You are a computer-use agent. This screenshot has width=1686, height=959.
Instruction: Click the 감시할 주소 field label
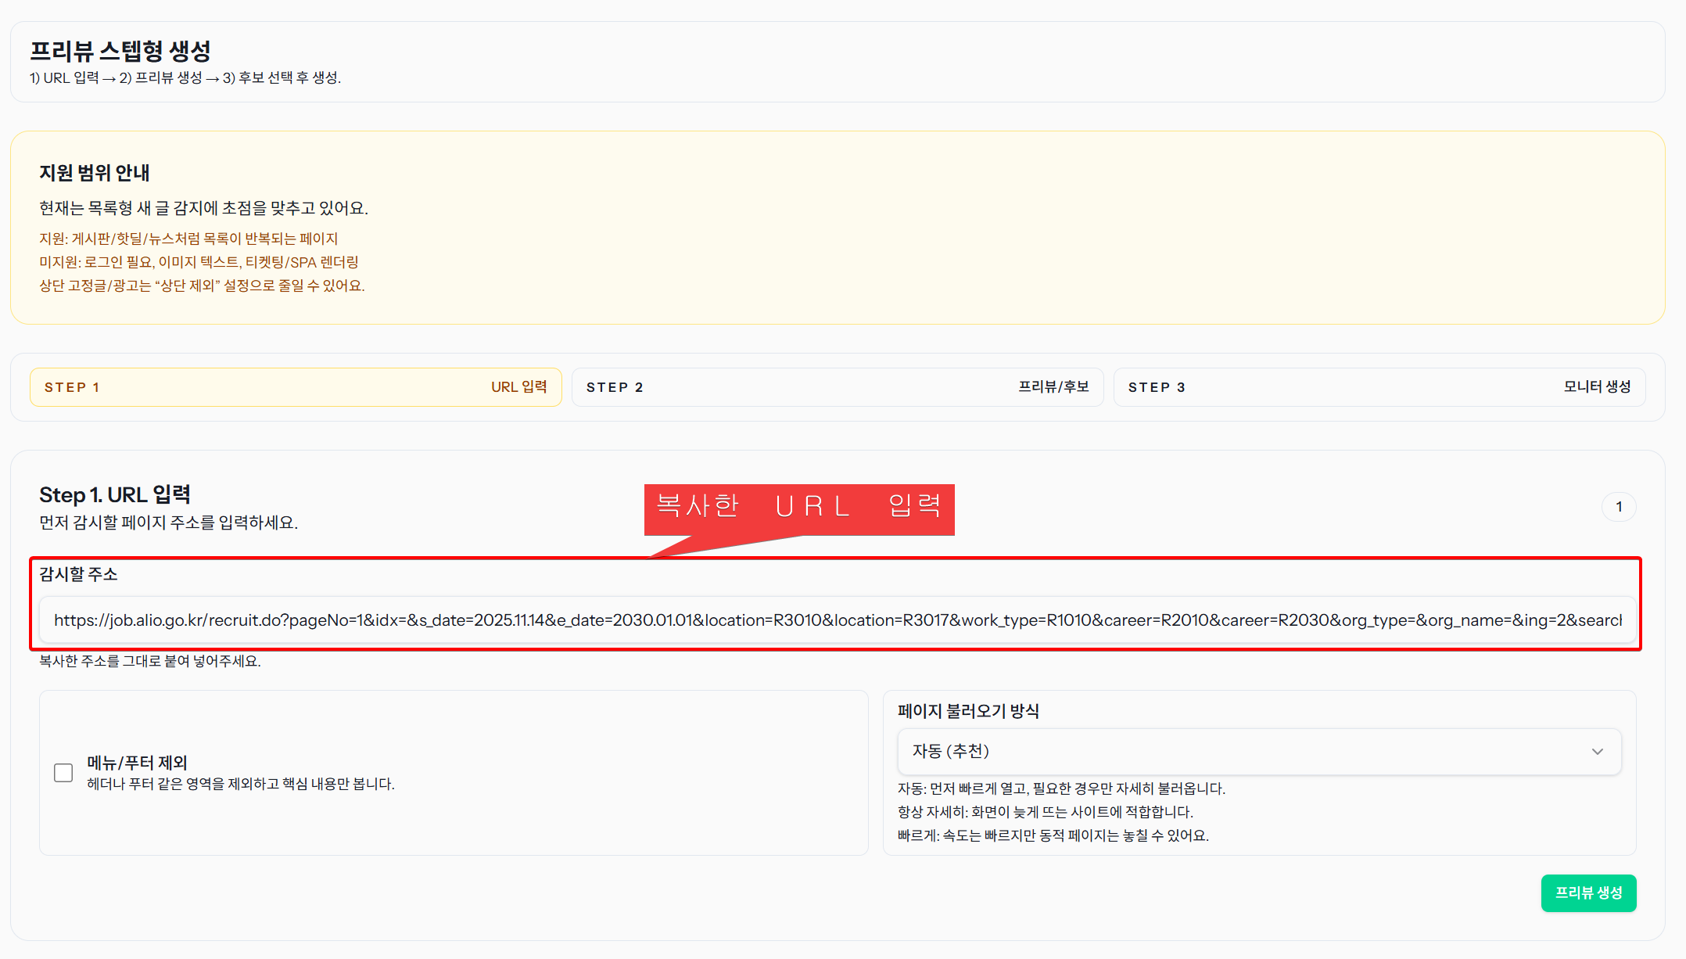pos(78,574)
